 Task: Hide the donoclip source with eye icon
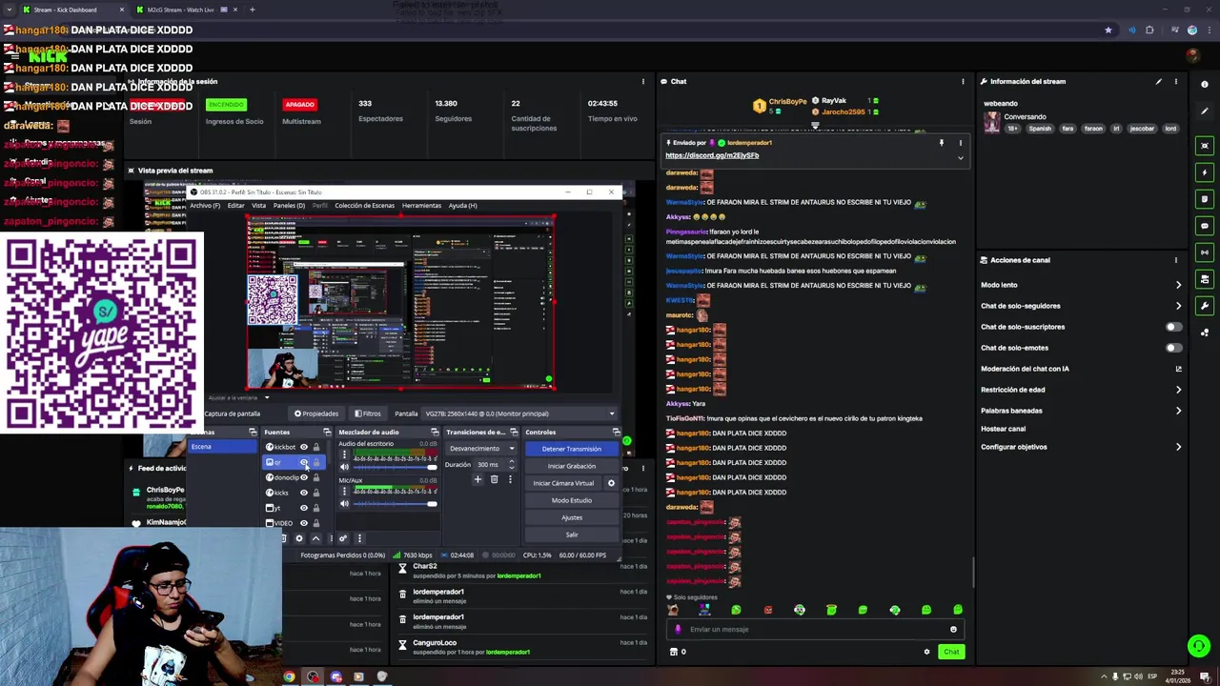pyautogui.click(x=304, y=477)
